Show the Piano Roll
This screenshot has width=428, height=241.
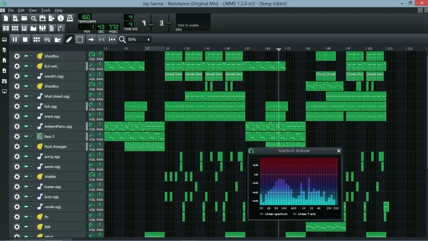[x=24, y=28]
